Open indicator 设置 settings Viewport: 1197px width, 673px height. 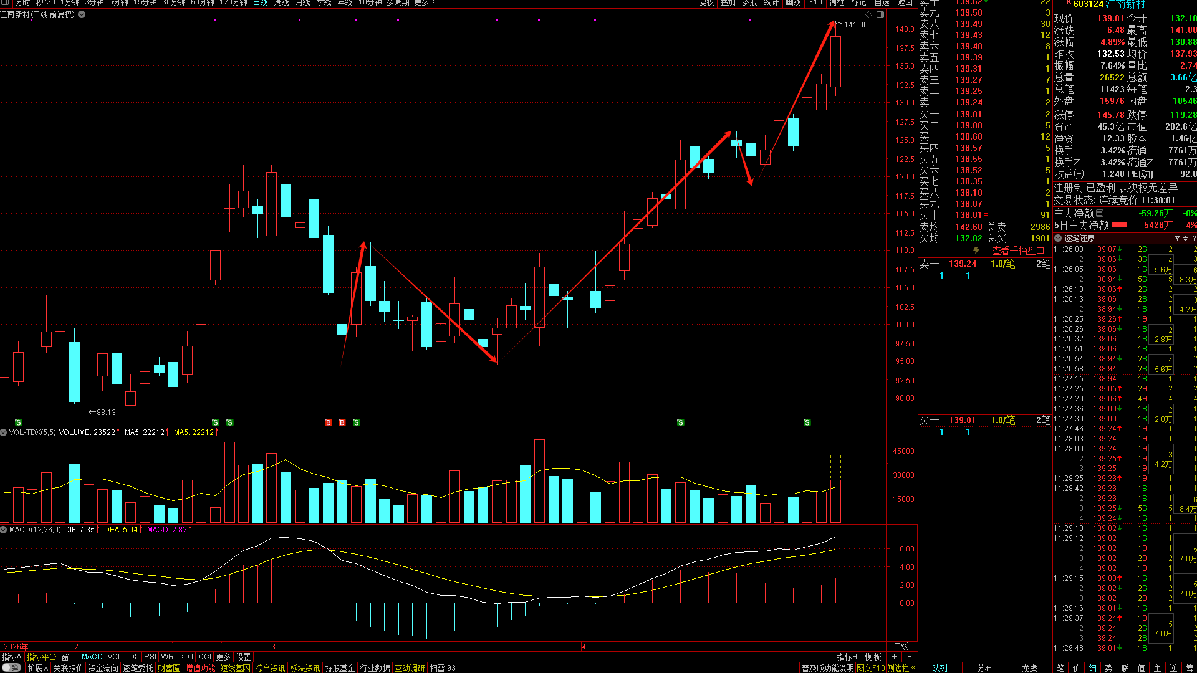tap(243, 657)
